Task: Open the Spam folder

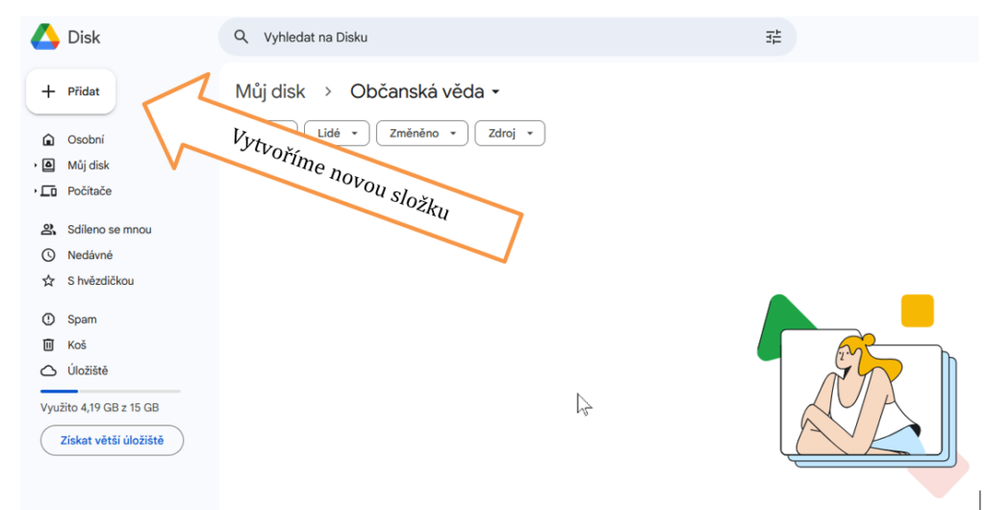Action: pyautogui.click(x=82, y=319)
